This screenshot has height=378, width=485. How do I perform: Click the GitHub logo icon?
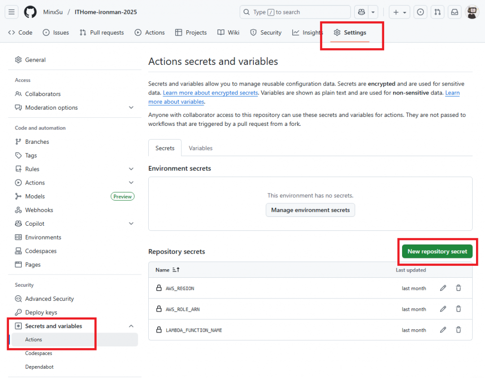tap(30, 12)
